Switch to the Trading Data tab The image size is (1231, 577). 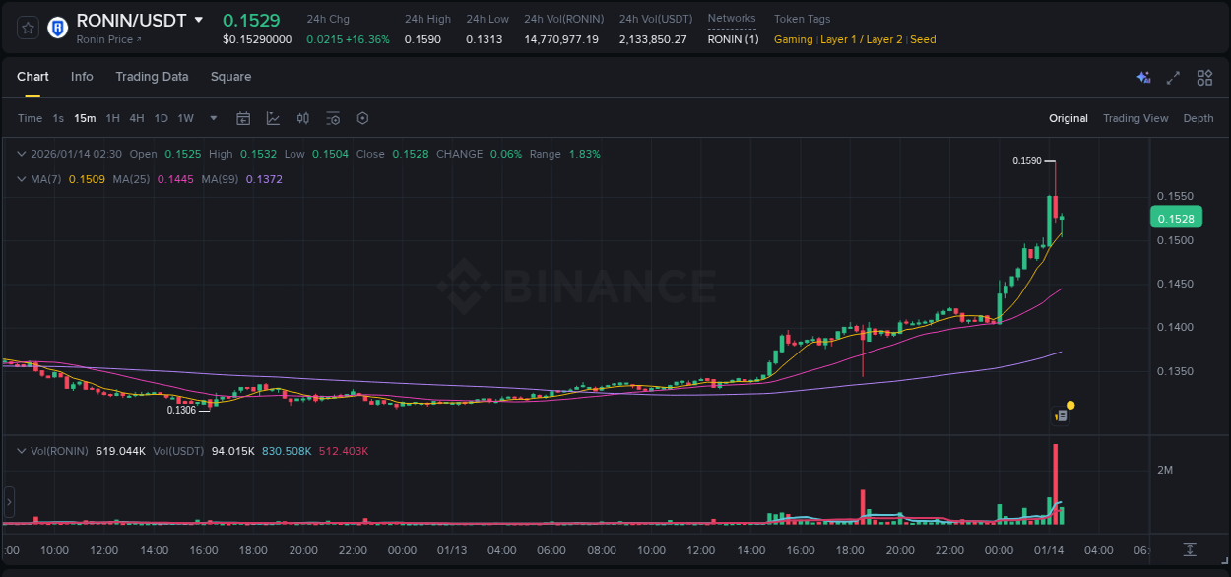pyautogui.click(x=152, y=77)
